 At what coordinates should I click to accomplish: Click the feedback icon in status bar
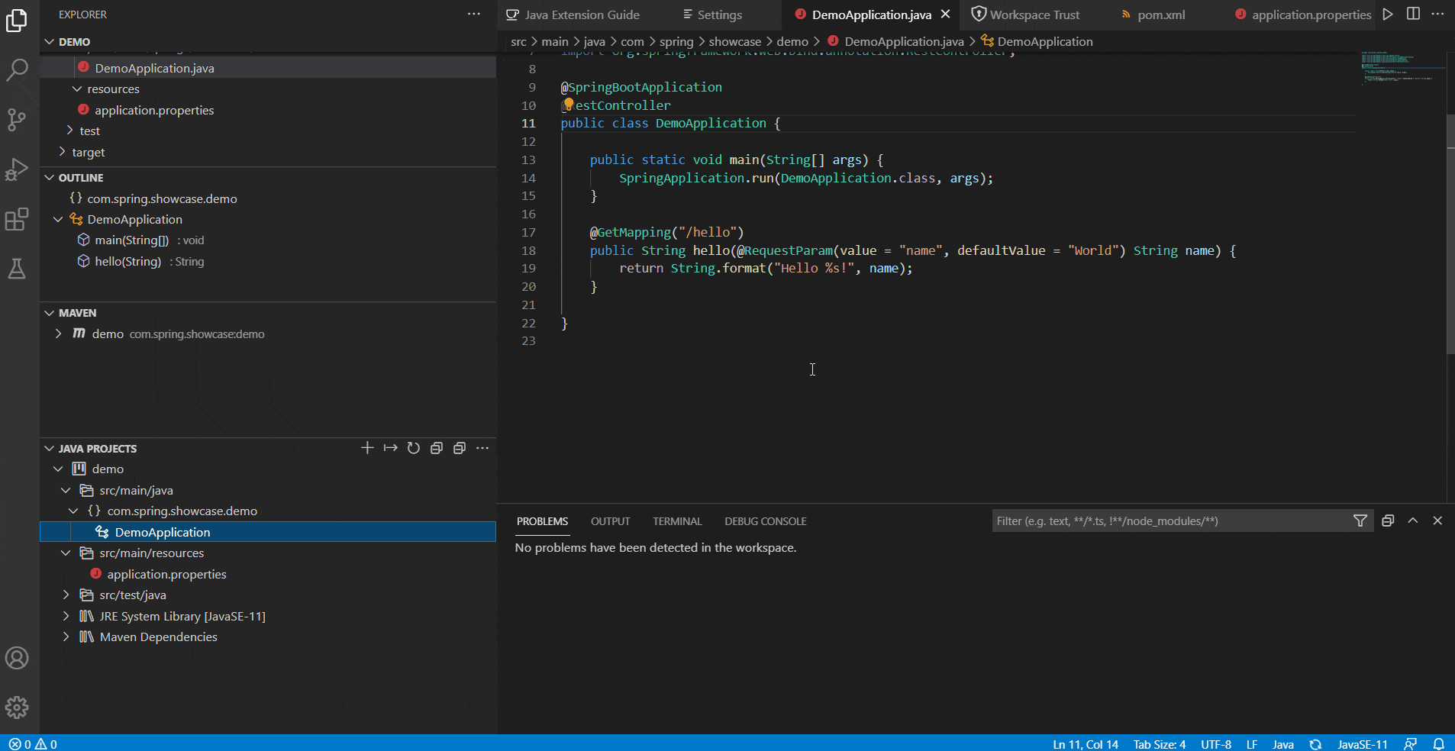pyautogui.click(x=1410, y=744)
